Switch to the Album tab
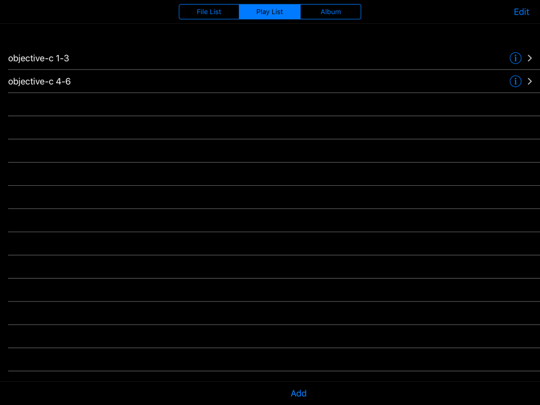This screenshot has width=540, height=405. (330, 12)
